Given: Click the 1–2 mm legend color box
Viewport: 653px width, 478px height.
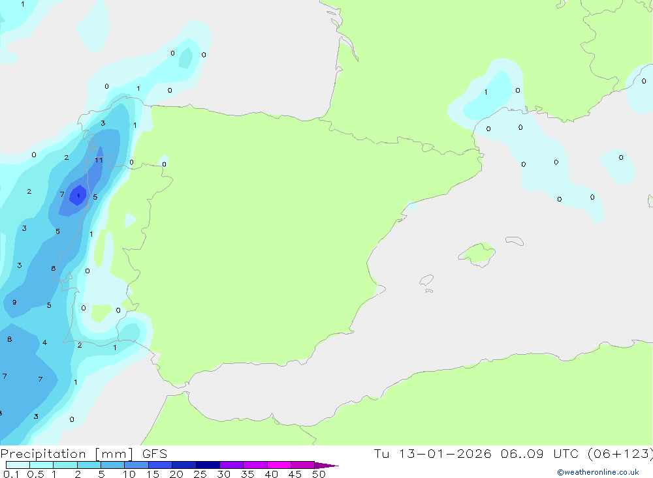Looking at the screenshot, I should click(65, 465).
